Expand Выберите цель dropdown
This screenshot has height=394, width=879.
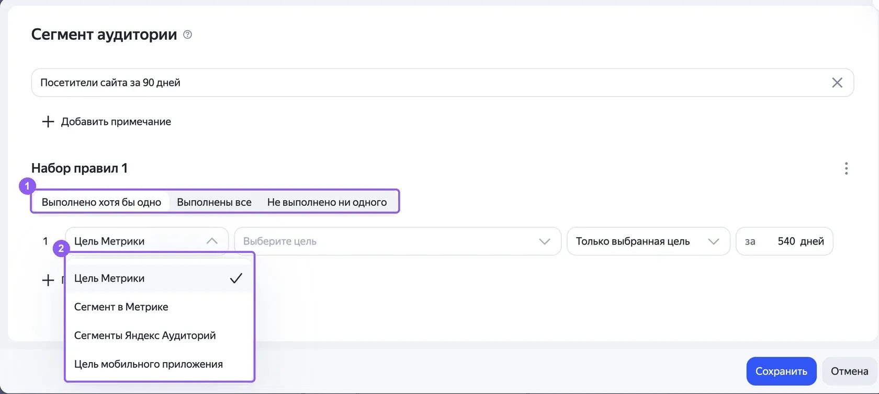click(x=398, y=241)
